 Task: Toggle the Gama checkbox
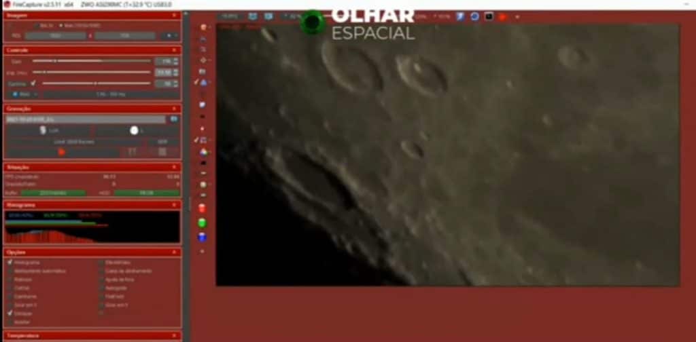point(33,83)
